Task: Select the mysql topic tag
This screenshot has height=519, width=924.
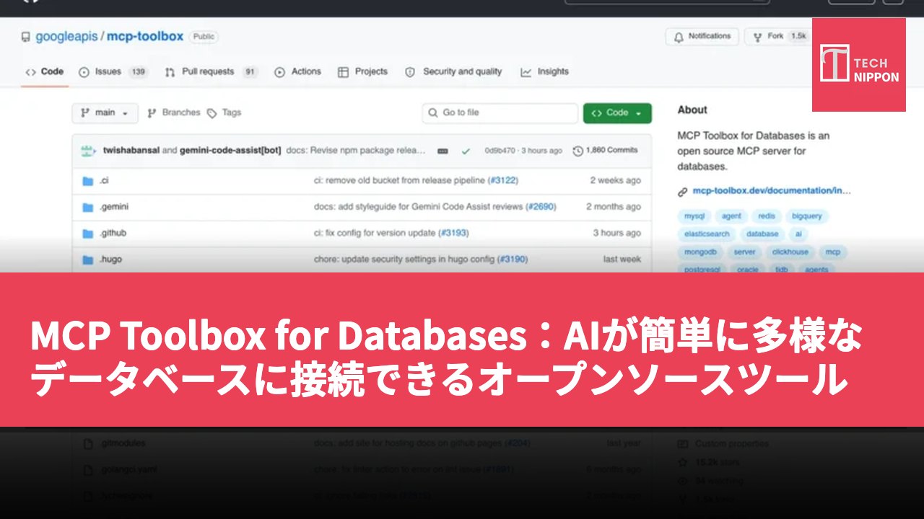Action: [x=694, y=216]
